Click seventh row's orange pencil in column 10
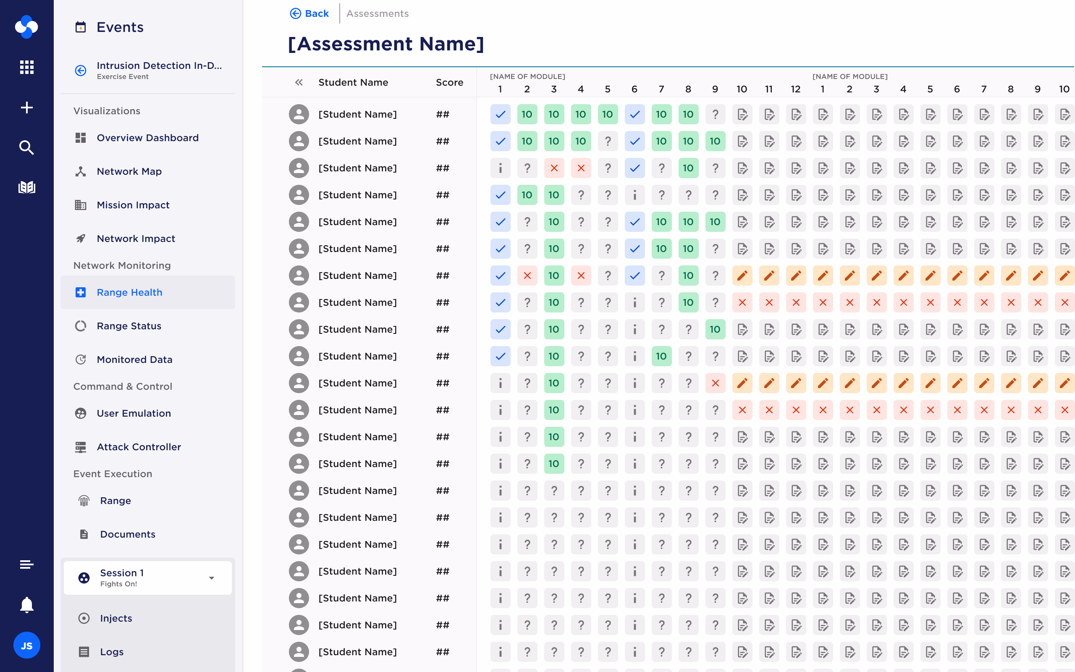This screenshot has width=1075, height=672. click(x=742, y=276)
